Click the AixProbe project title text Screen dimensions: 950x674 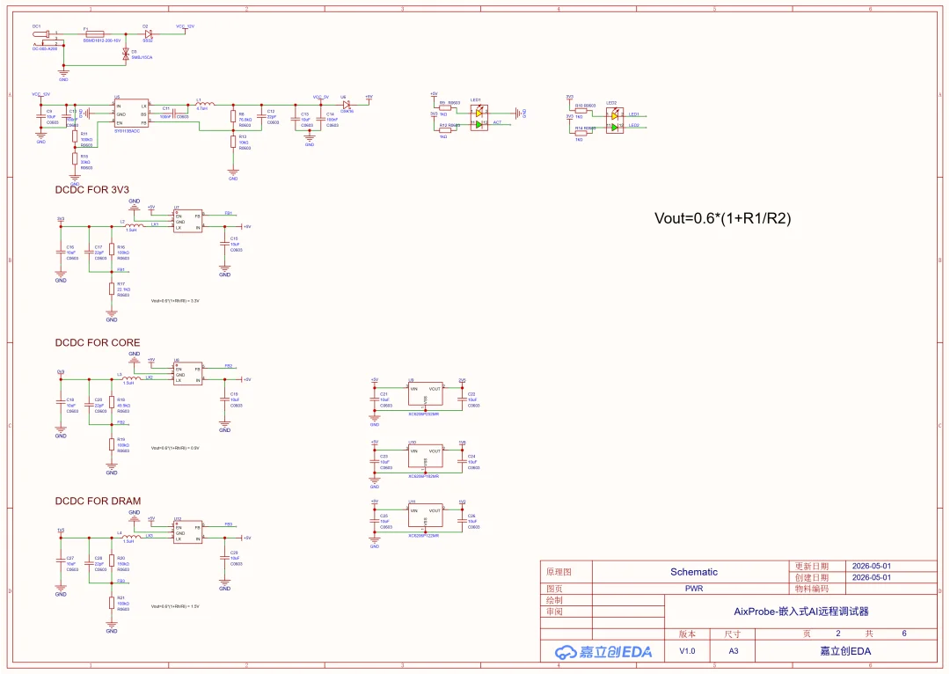pos(801,612)
